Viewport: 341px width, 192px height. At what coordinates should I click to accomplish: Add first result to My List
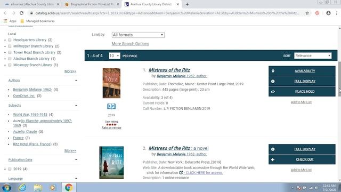pos(301,102)
